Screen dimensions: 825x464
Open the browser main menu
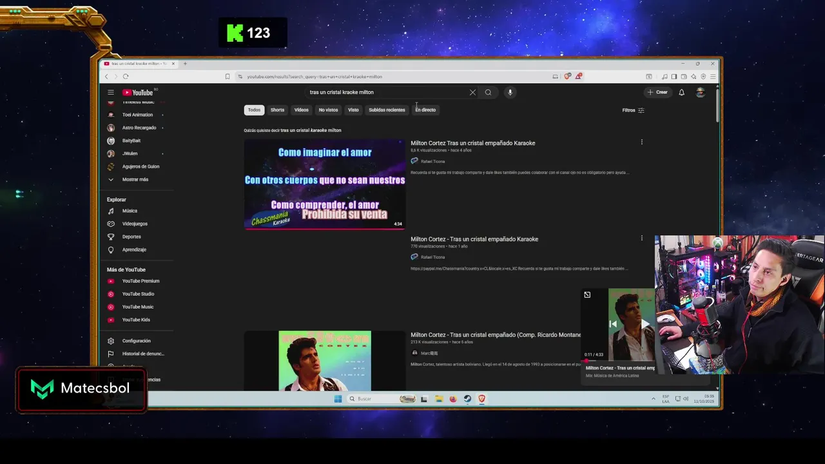(713, 77)
